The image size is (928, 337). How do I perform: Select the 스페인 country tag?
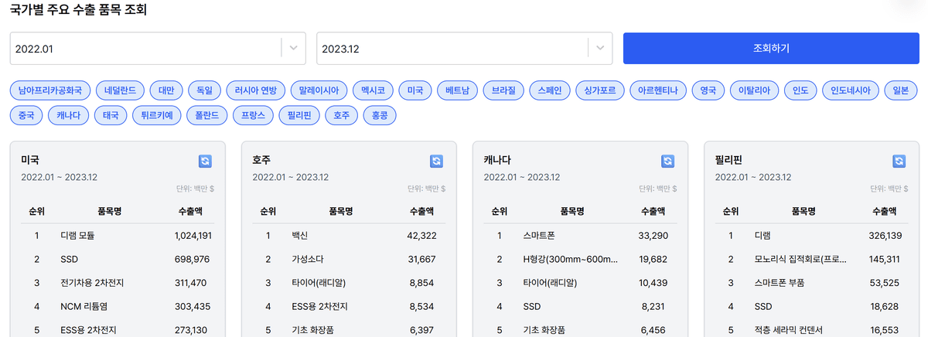click(x=551, y=90)
